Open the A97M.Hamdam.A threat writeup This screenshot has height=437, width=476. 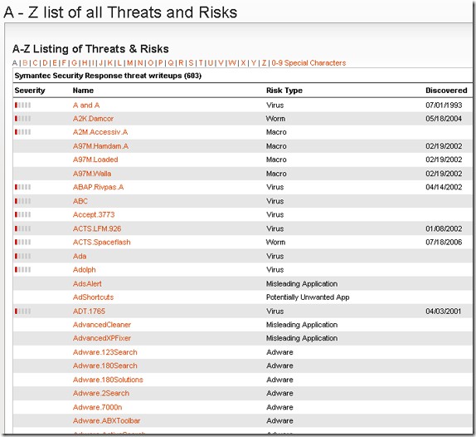click(x=100, y=146)
